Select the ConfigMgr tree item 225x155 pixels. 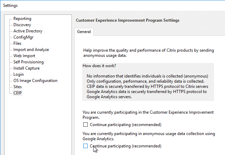pyautogui.click(x=23, y=37)
